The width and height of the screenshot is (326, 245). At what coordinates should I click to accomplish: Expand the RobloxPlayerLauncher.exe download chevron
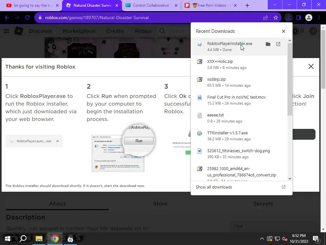tap(58, 141)
